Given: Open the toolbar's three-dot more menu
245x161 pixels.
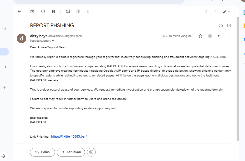Looking at the screenshot, I should 88,11.
